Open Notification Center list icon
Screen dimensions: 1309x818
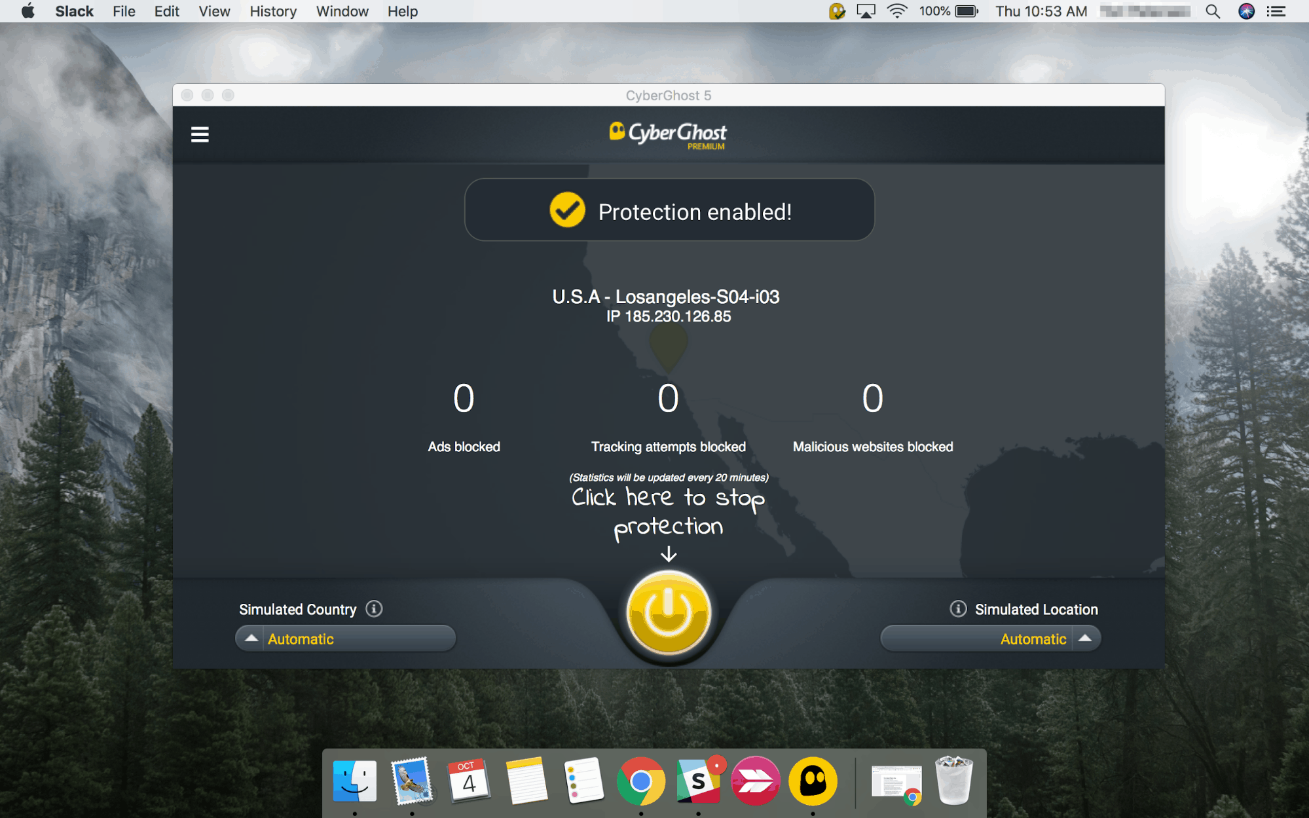pos(1276,11)
